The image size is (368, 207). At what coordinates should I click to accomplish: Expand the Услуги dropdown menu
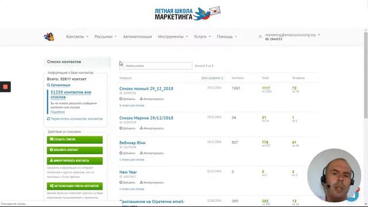(202, 37)
